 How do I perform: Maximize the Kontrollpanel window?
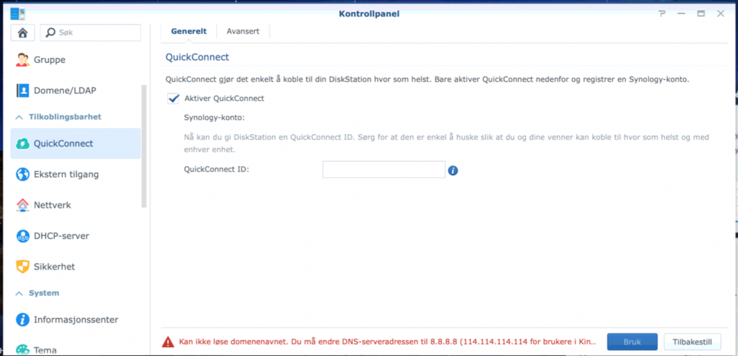(701, 14)
